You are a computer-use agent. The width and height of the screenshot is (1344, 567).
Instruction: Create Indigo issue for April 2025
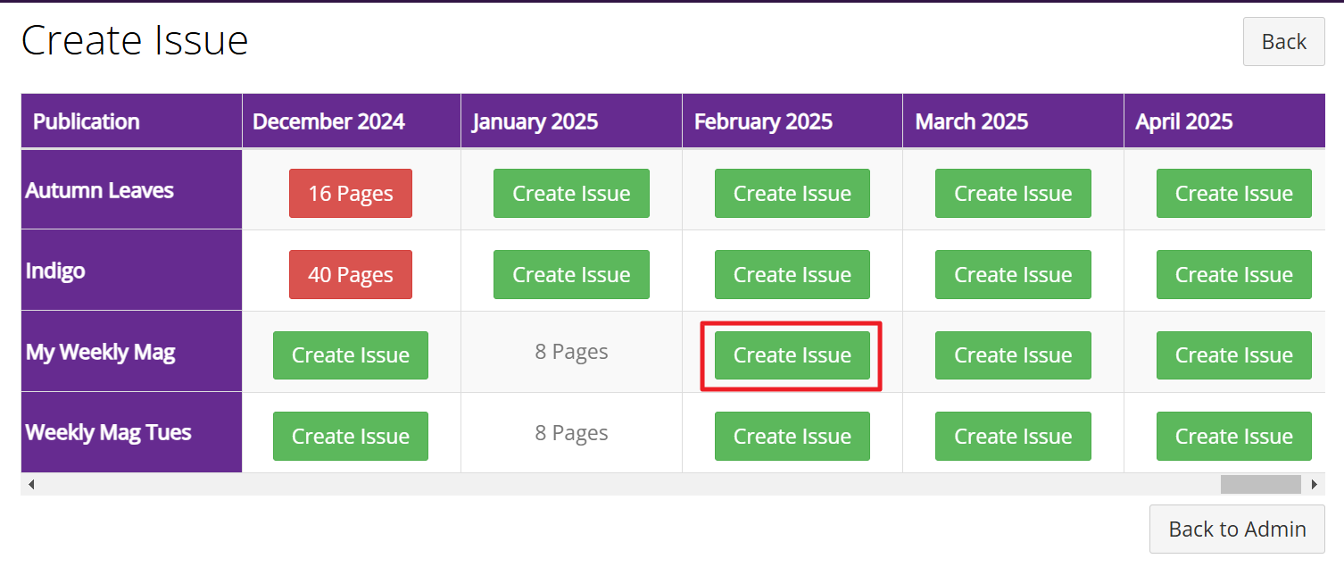(x=1234, y=274)
